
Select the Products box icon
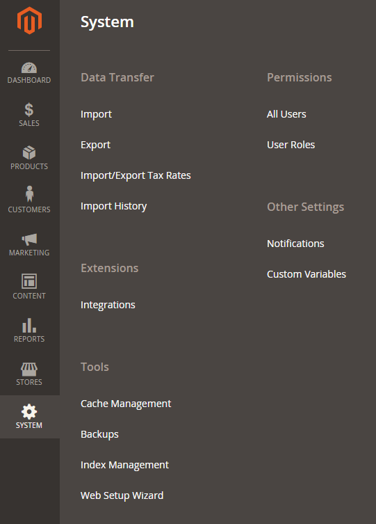[x=29, y=152]
